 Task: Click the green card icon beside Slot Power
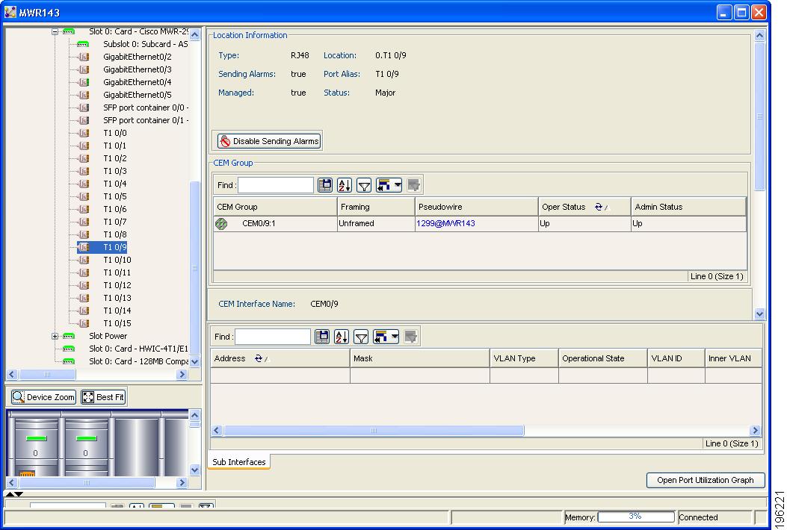click(x=69, y=336)
